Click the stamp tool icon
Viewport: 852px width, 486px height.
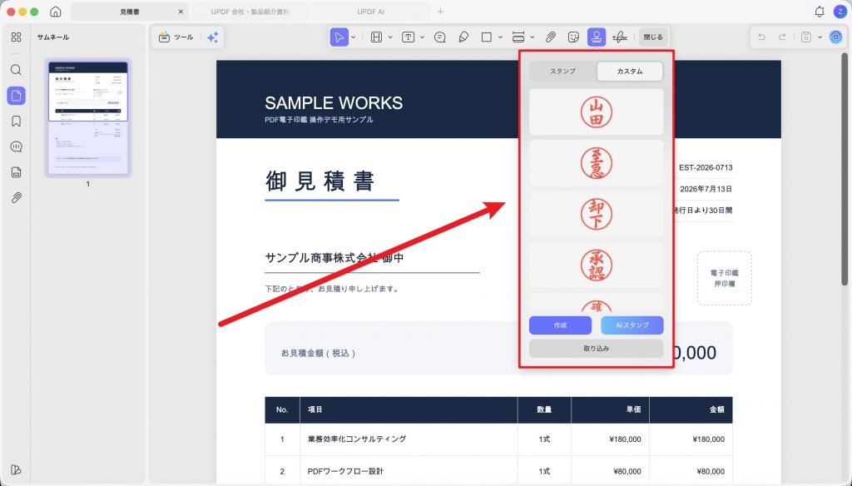pos(597,37)
